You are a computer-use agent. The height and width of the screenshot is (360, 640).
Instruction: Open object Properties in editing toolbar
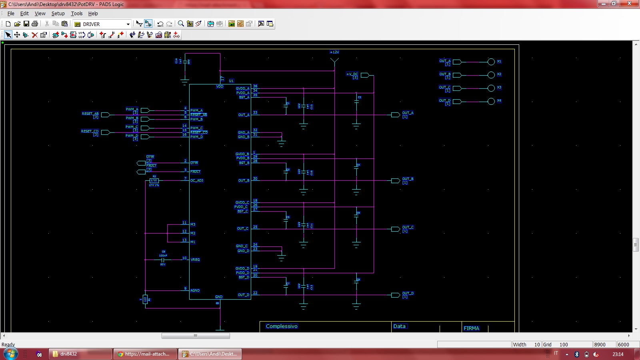coord(44,35)
